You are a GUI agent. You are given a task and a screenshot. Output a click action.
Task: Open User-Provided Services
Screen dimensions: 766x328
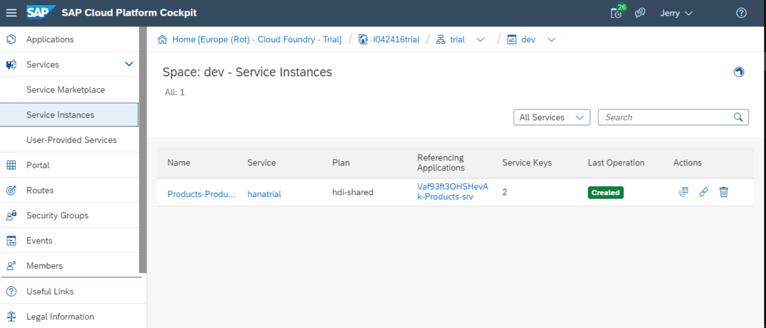coord(69,140)
